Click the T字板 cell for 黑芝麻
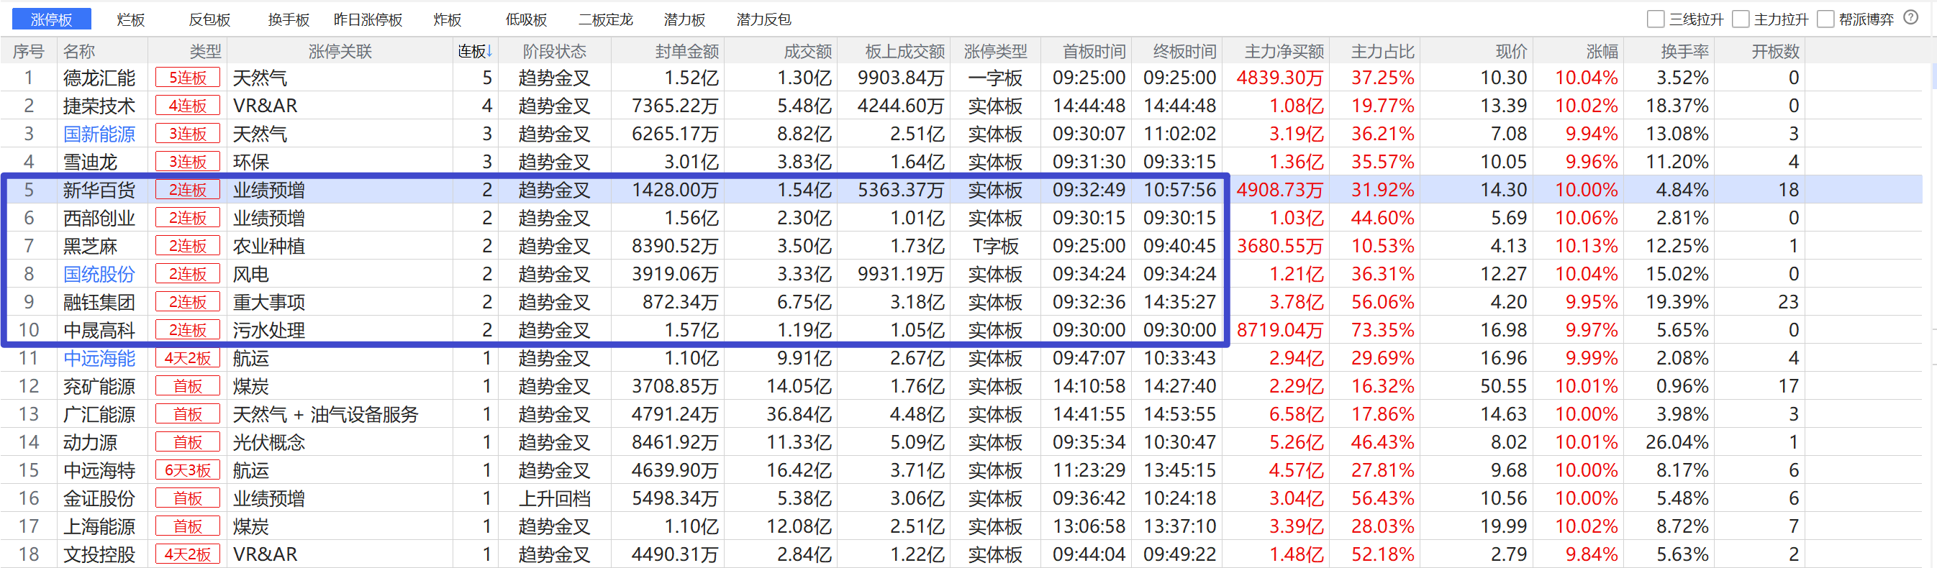This screenshot has height=568, width=1937. coord(996,247)
